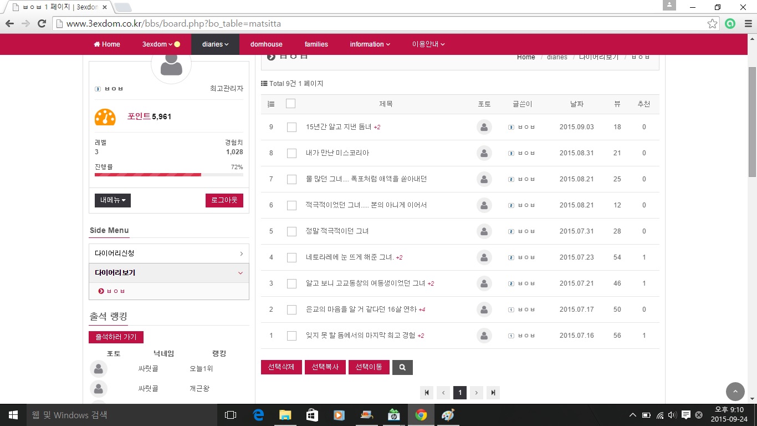757x426 pixels.
Task: Bookmark this page with star icon
Action: coord(712,24)
